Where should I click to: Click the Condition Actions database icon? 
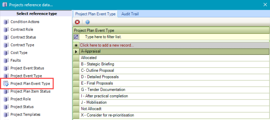[6, 22]
